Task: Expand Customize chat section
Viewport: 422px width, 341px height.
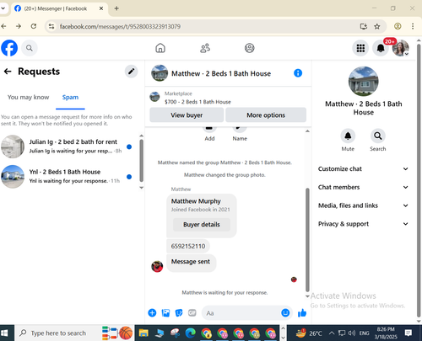Action: (363, 168)
